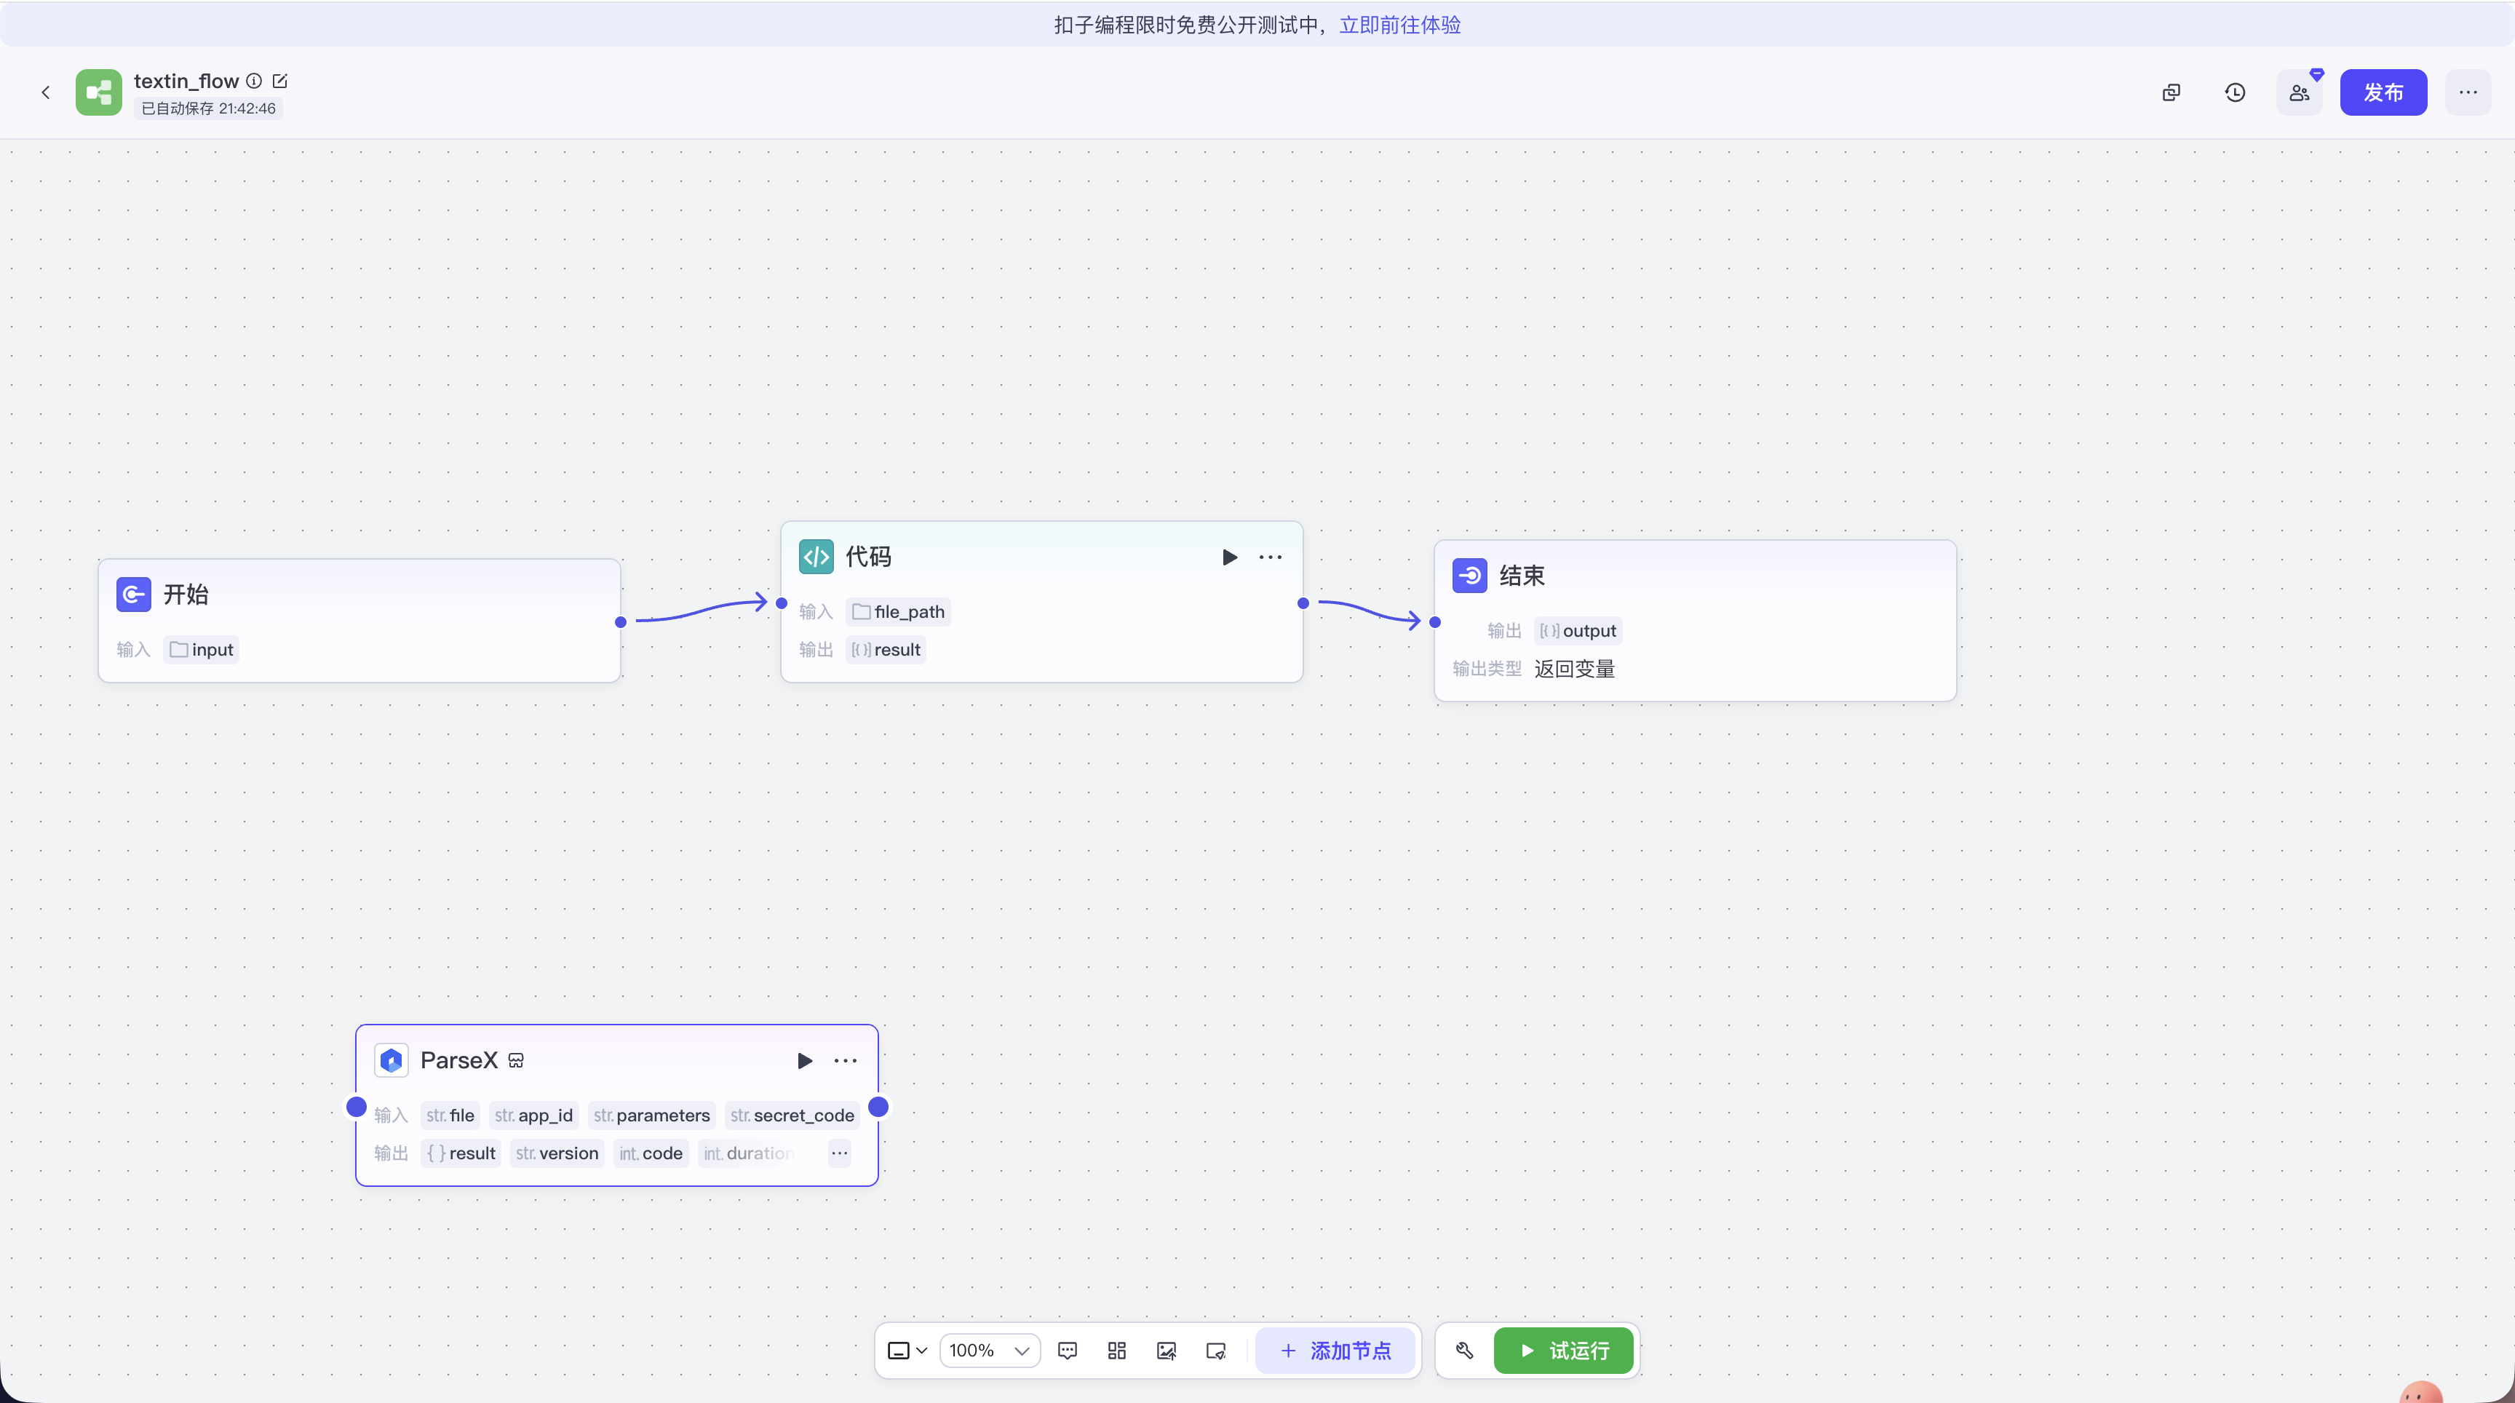The height and width of the screenshot is (1403, 2515).
Task: Click the duplicate workflow icon in header
Action: click(x=2170, y=92)
